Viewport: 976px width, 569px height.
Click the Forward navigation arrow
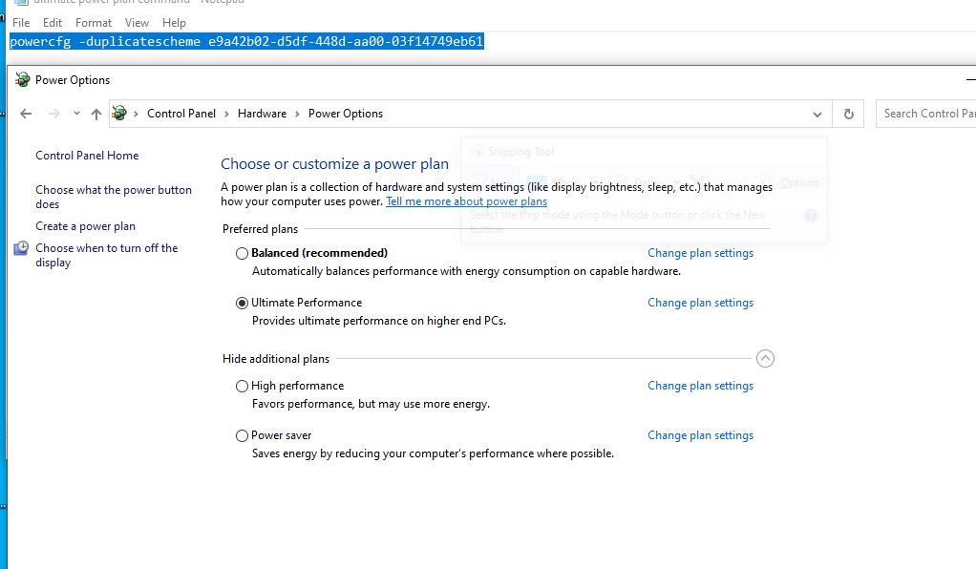(53, 114)
